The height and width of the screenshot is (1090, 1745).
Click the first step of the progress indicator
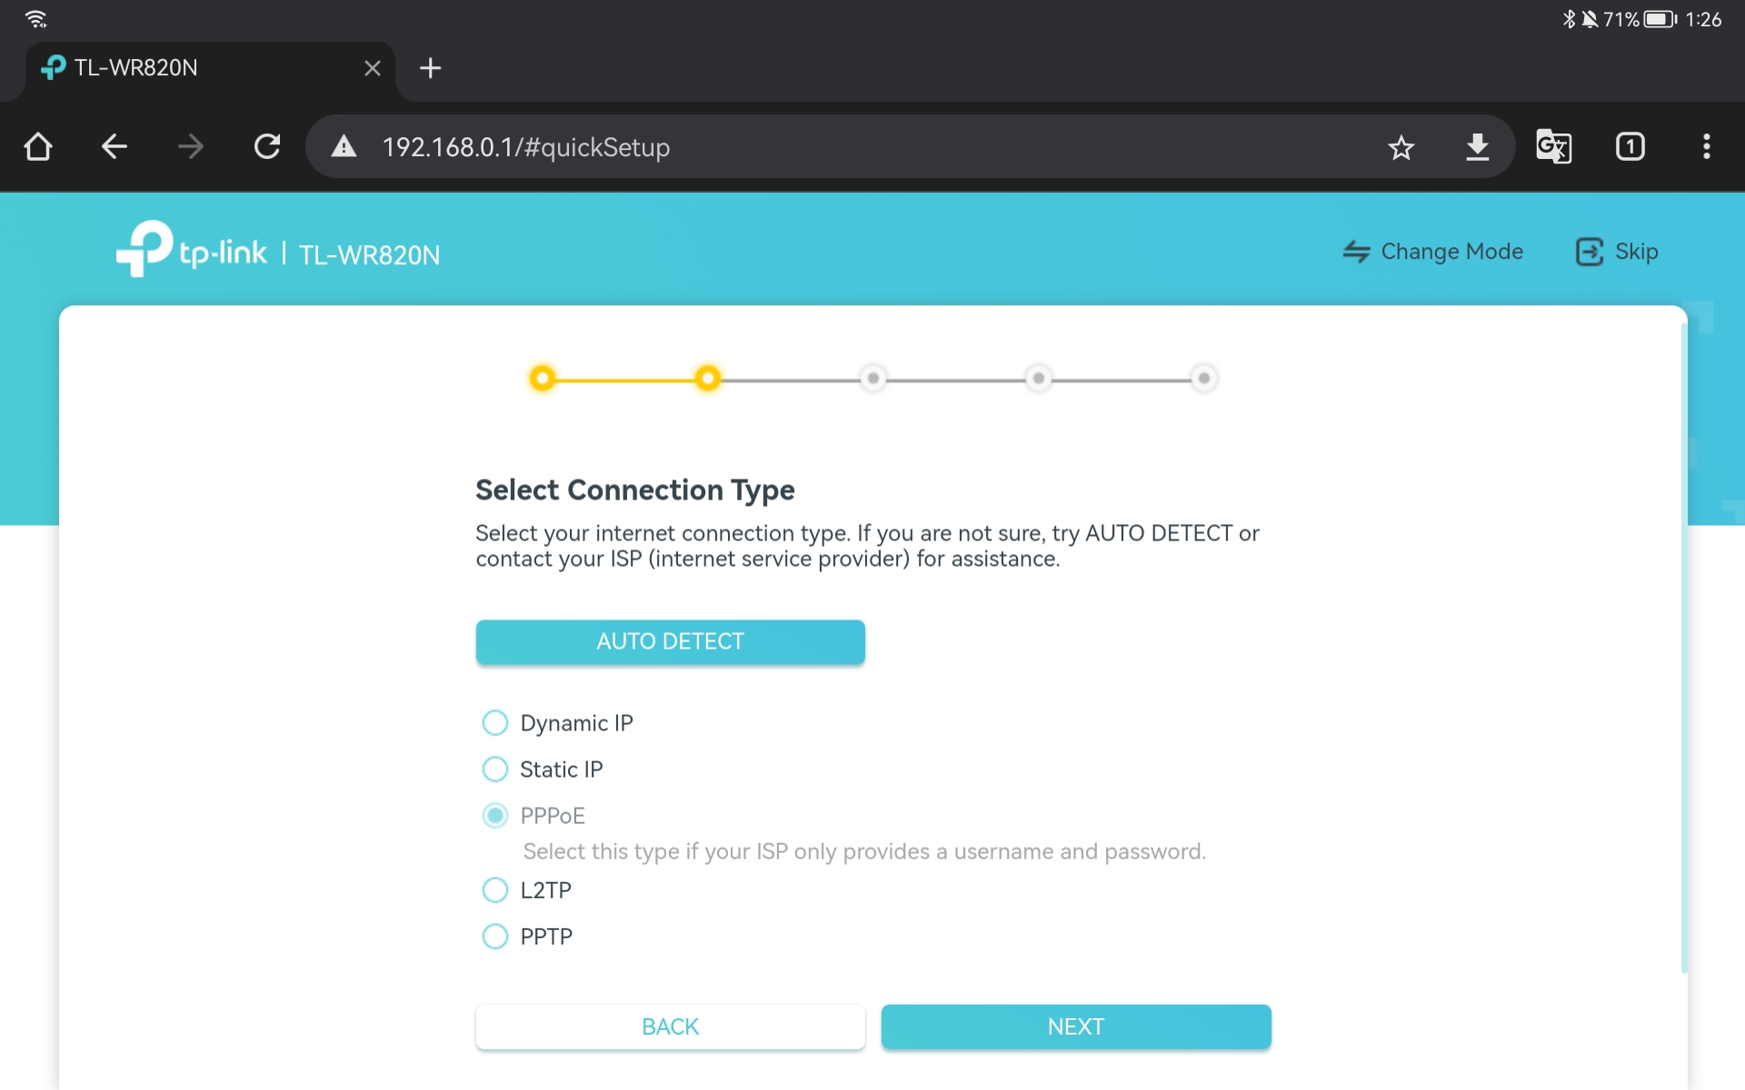tap(543, 378)
